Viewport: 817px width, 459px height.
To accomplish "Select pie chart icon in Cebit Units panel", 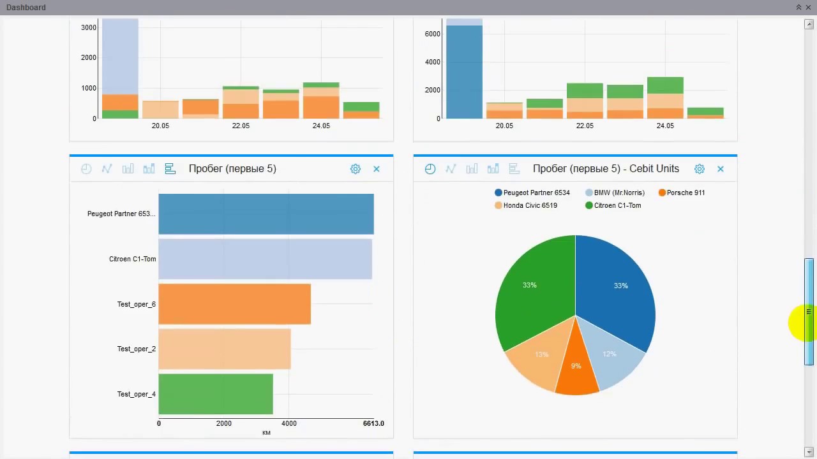I will point(430,169).
